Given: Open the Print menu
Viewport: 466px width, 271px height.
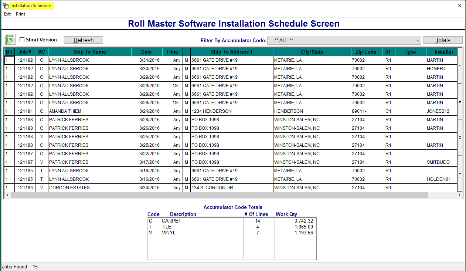Looking at the screenshot, I should click(20, 14).
